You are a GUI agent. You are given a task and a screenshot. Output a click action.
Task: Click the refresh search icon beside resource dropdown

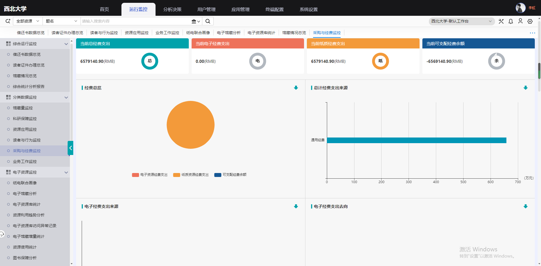pyautogui.click(x=8, y=21)
